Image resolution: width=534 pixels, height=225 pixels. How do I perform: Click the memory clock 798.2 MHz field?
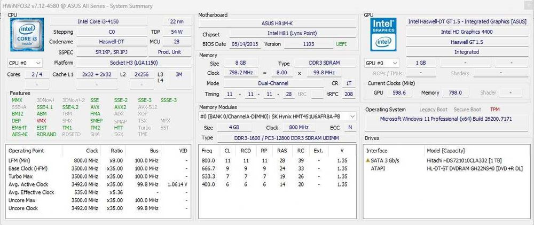241,73
